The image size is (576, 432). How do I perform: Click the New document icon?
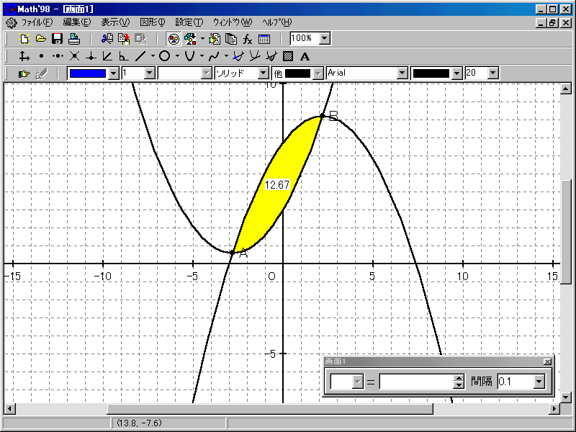[24, 39]
